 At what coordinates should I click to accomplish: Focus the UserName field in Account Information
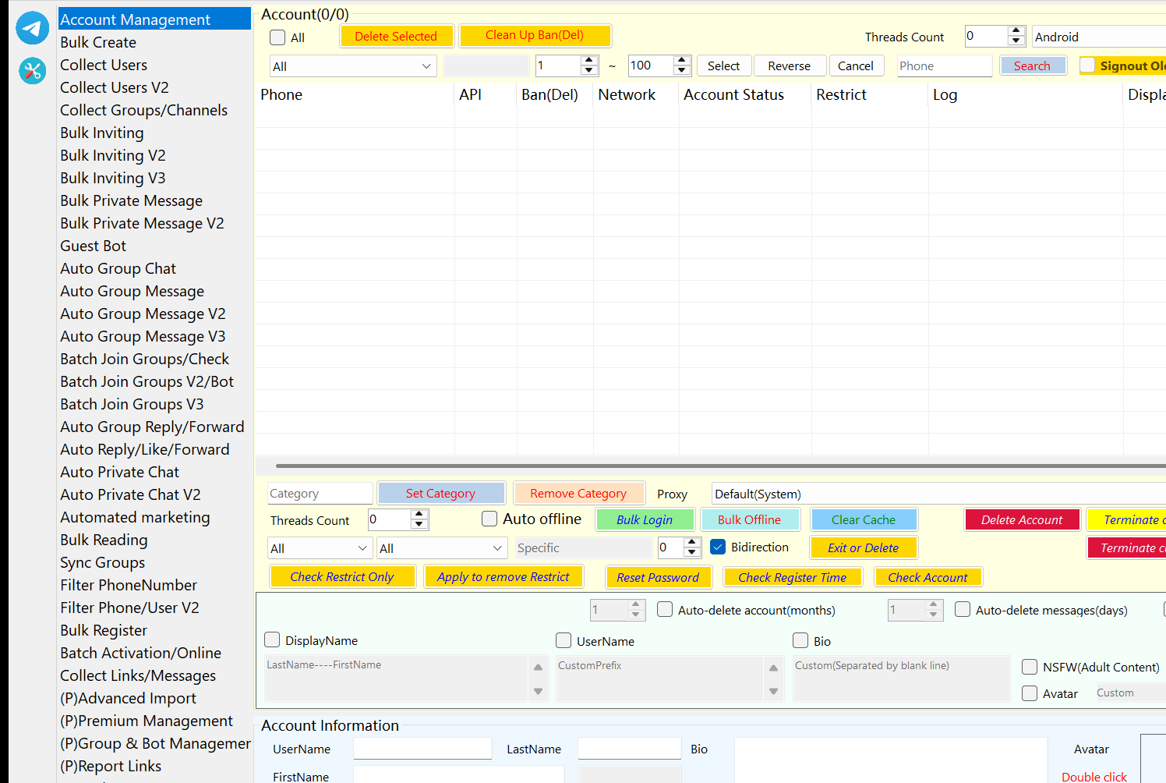[x=422, y=748]
